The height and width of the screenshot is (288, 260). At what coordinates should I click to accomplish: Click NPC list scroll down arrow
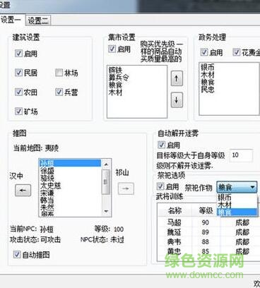tap(106, 211)
